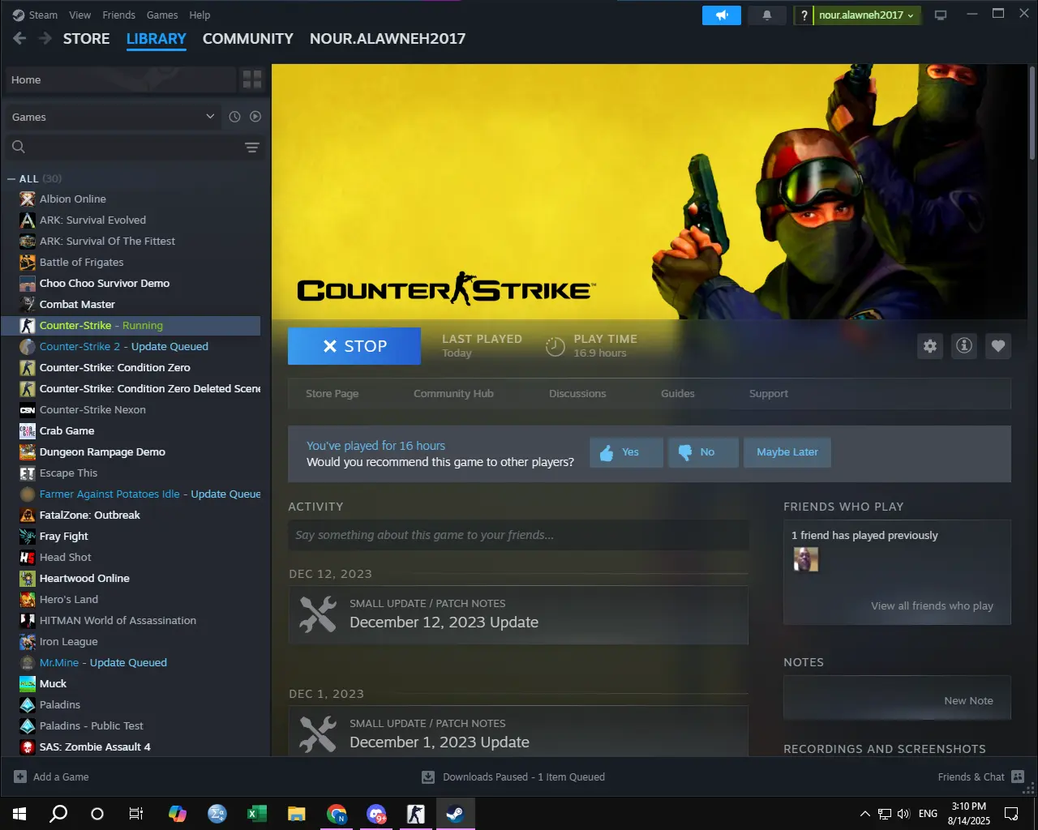The image size is (1038, 830).
Task: Click the announcements megaphone icon
Action: 721,15
